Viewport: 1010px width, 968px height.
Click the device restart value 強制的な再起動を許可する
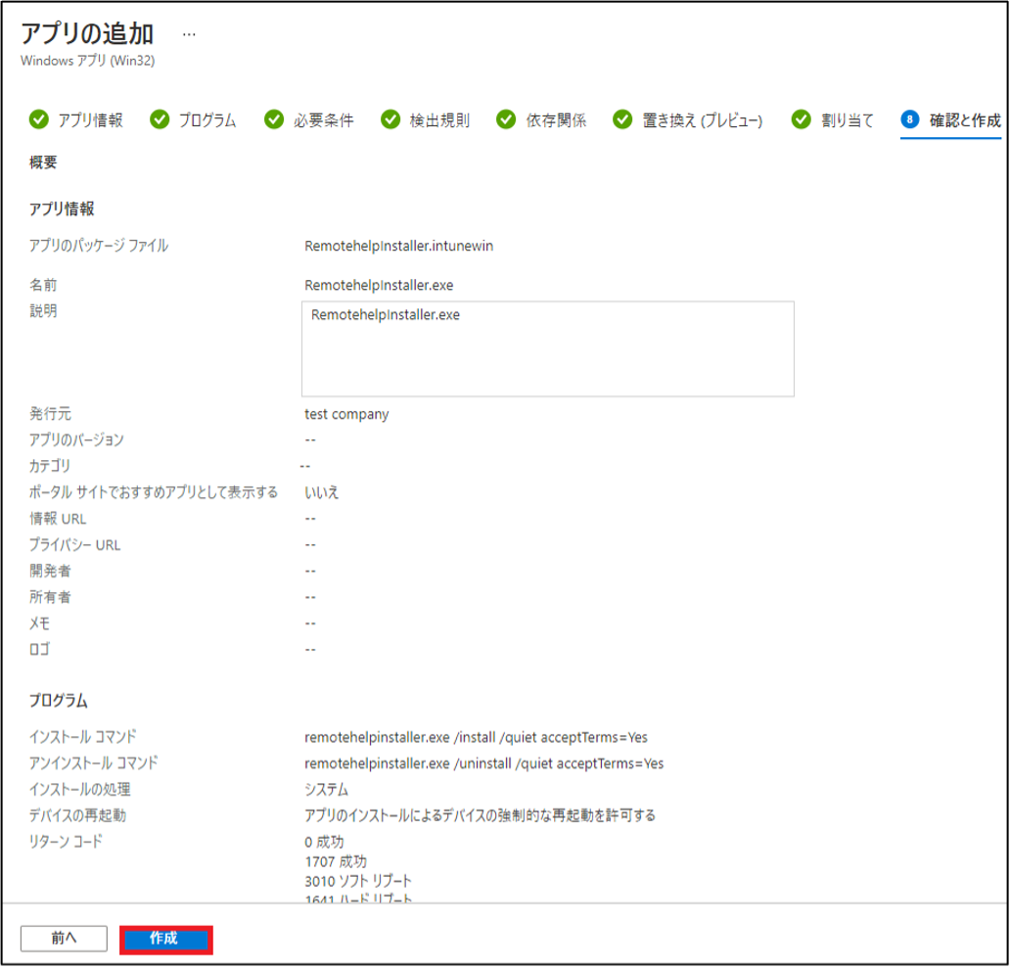tap(480, 816)
